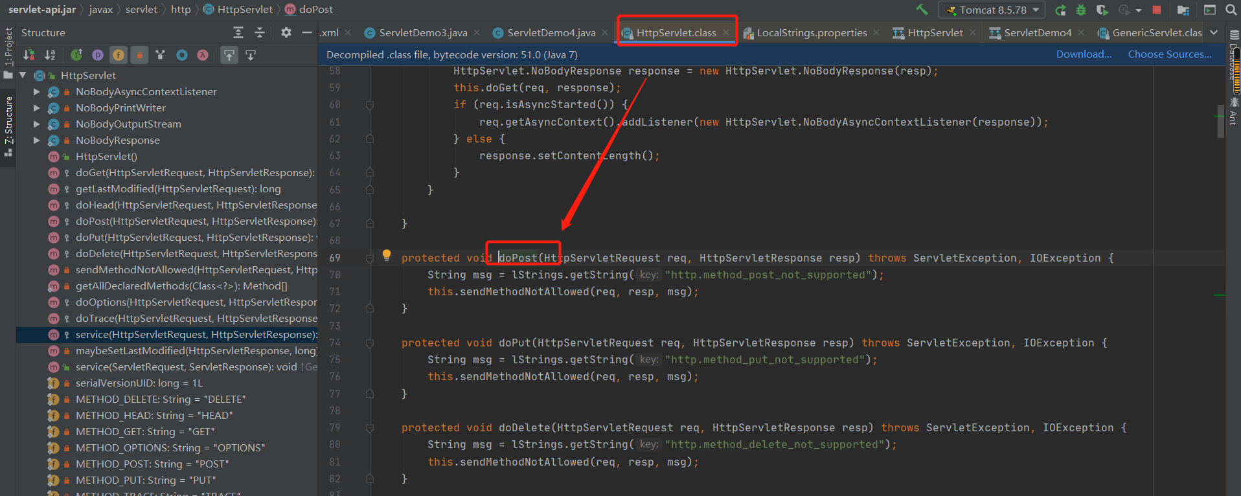The width and height of the screenshot is (1241, 496).
Task: Toggle show properties (purple p) filter
Action: click(97, 55)
